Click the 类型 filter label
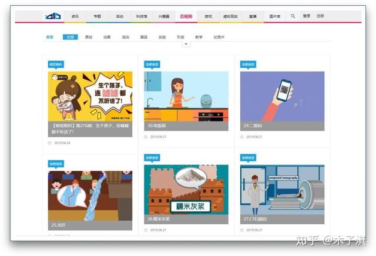Screen dimensions: 376x256 pos(49,37)
